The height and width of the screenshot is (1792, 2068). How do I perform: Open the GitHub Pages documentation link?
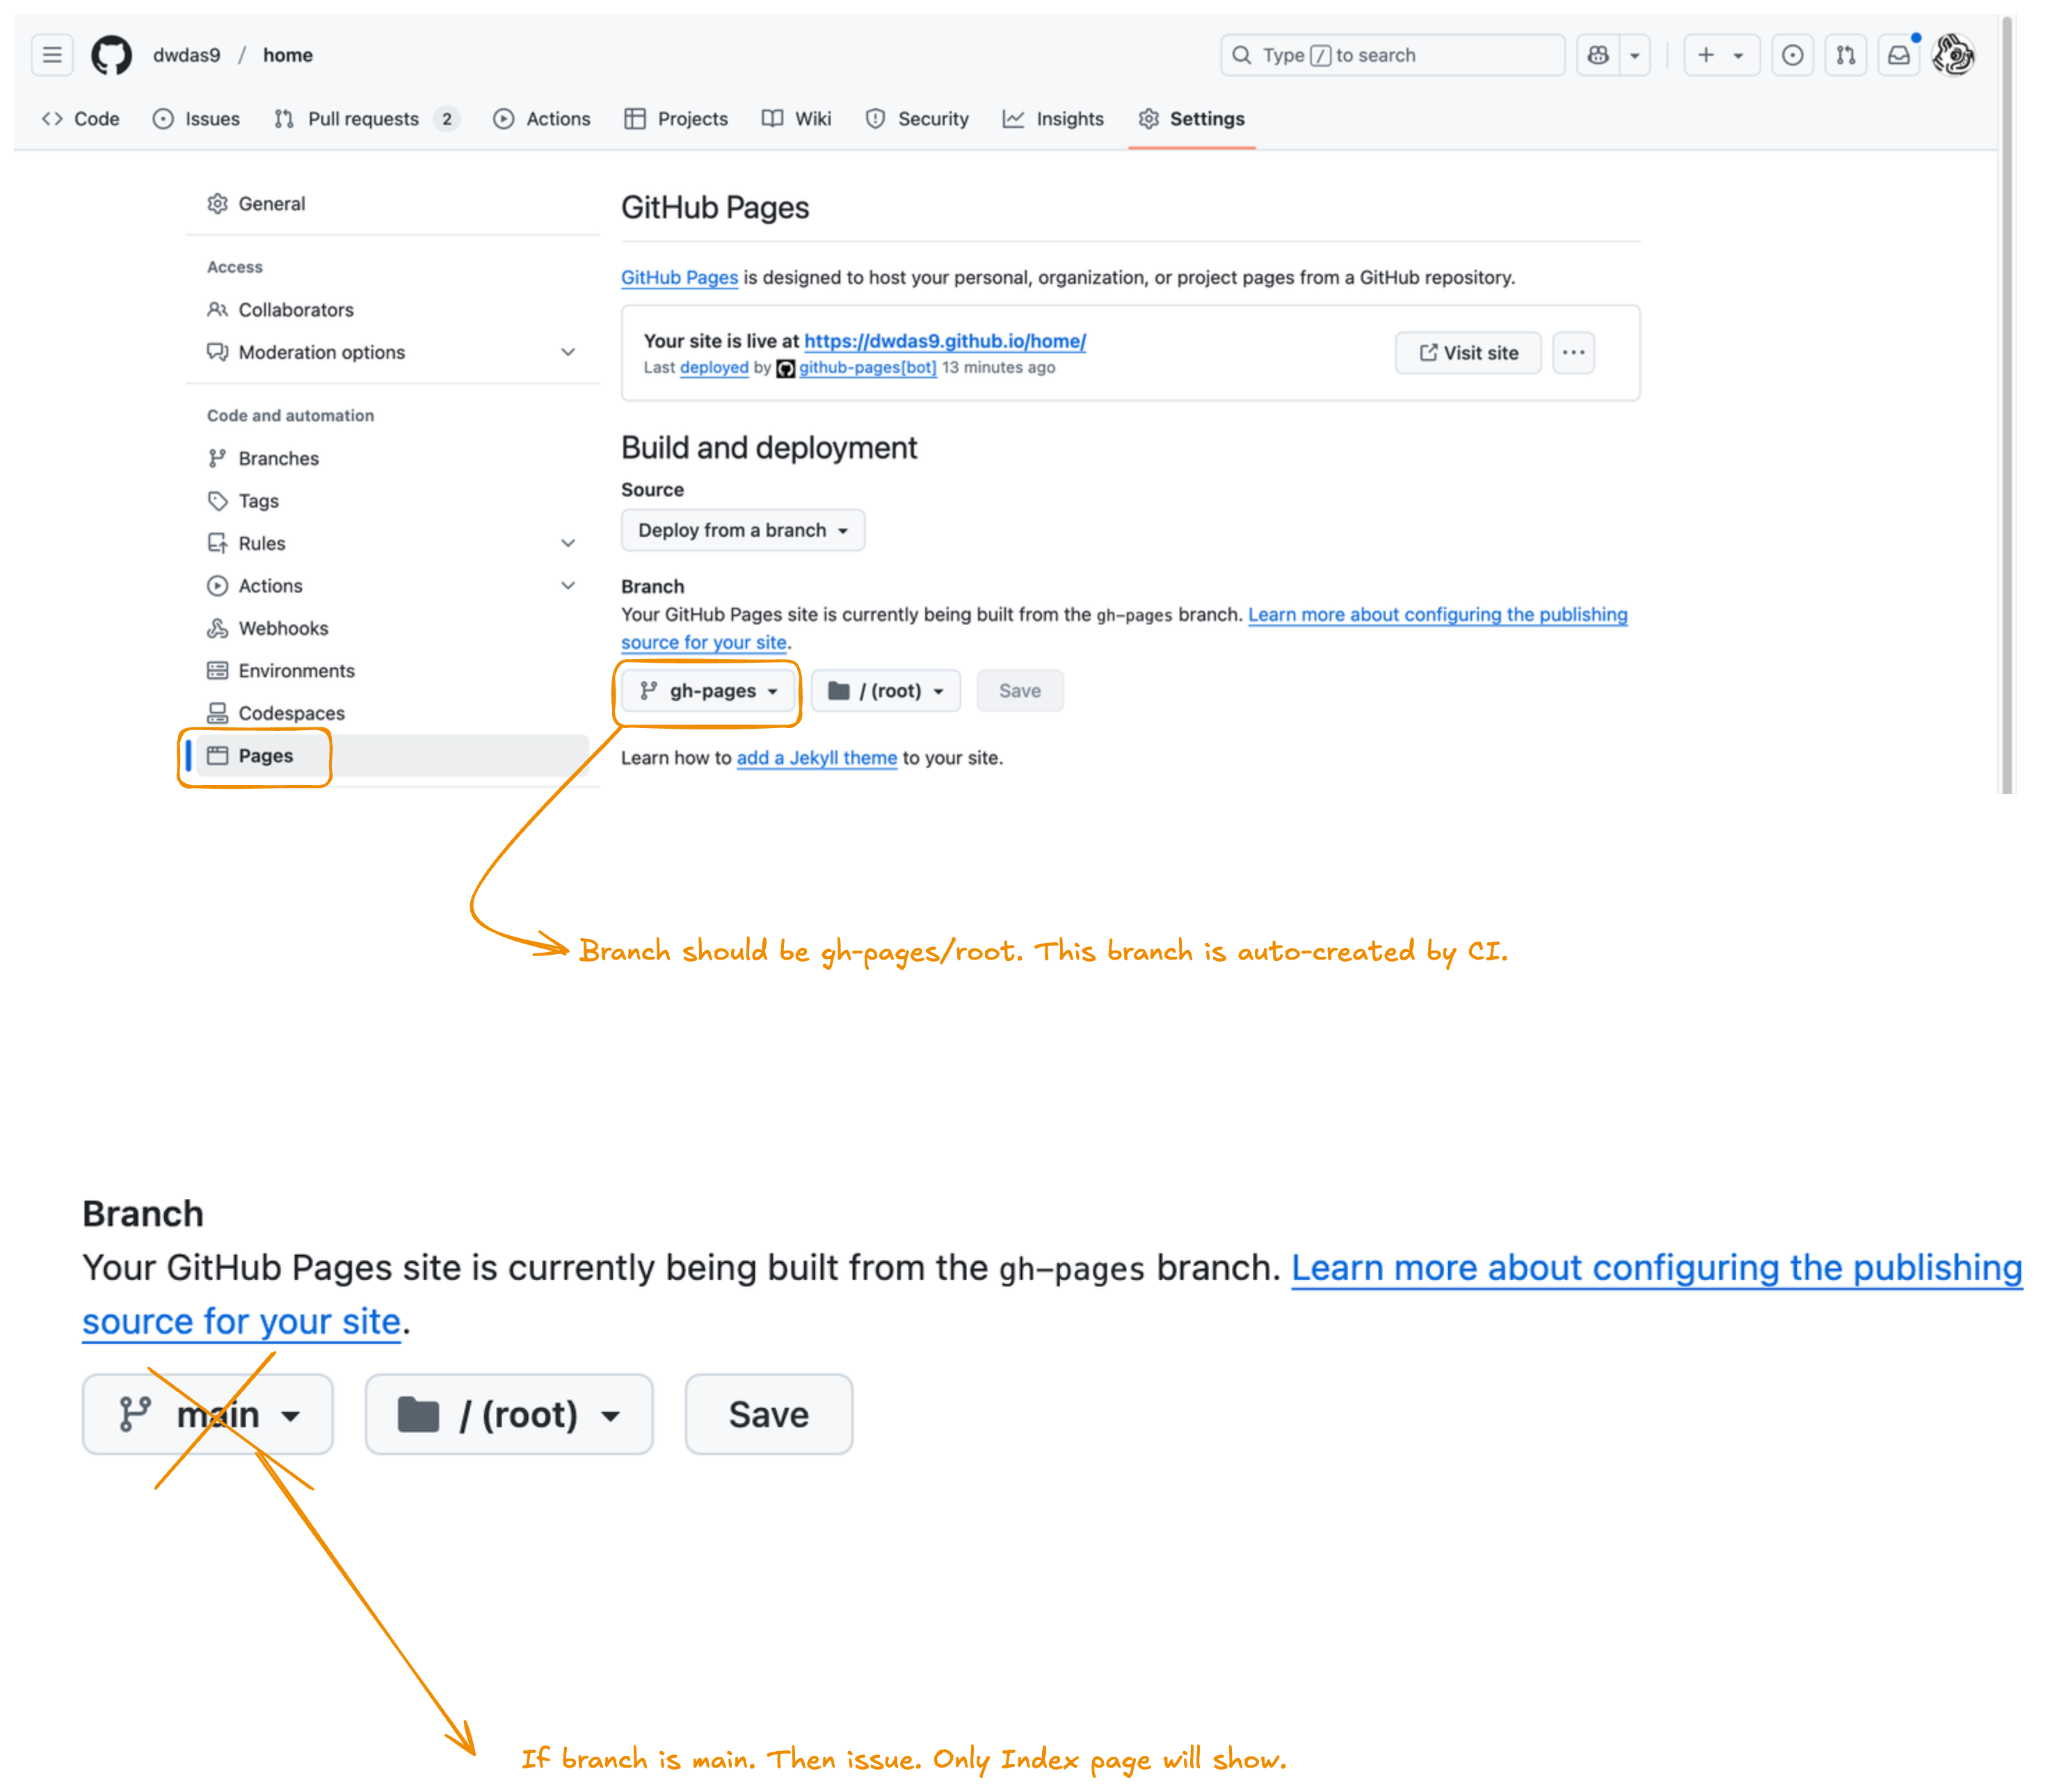pos(680,277)
